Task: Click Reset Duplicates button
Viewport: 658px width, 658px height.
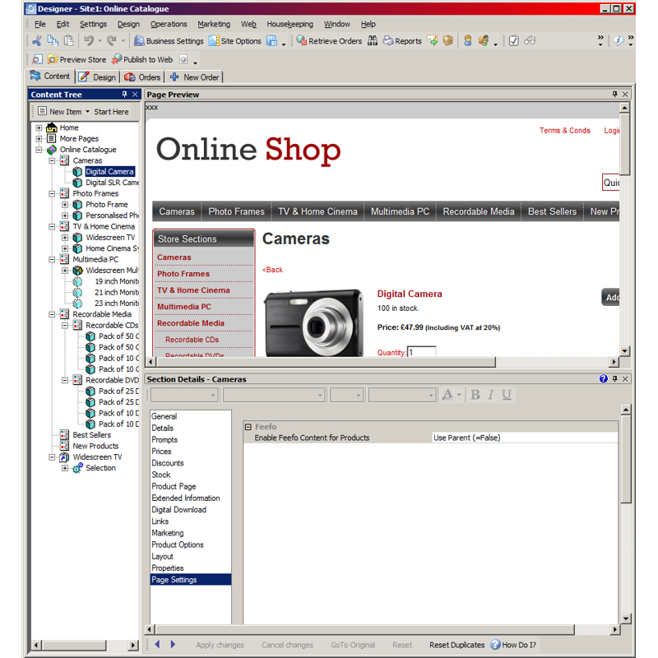Action: (x=456, y=645)
